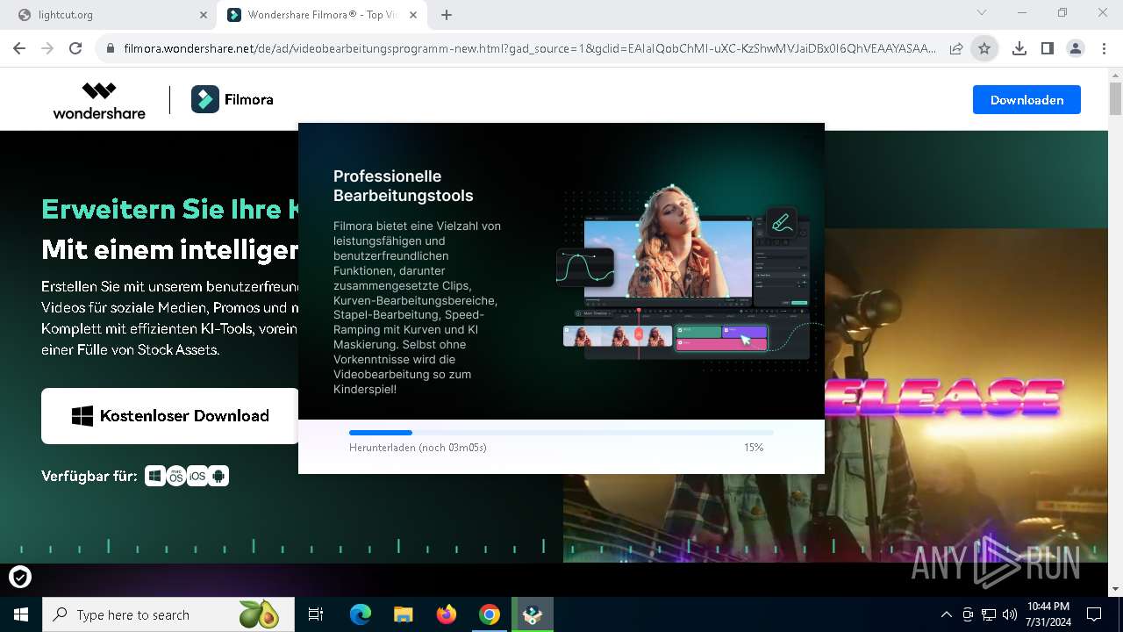This screenshot has height=632, width=1123.
Task: Bookmark this page with star
Action: [x=984, y=48]
